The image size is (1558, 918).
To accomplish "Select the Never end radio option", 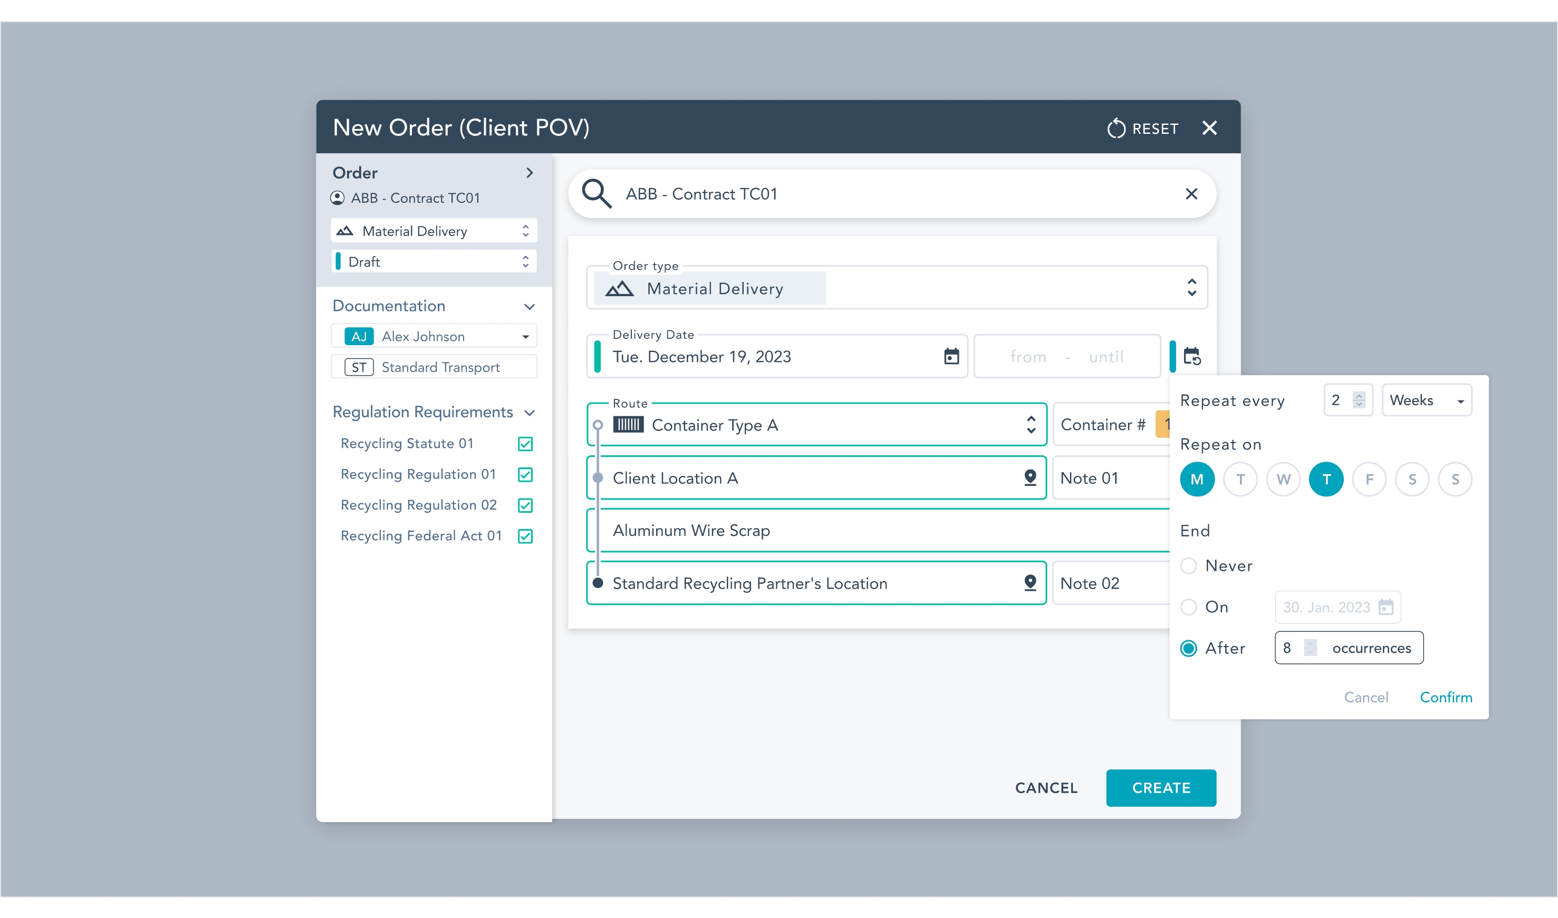I will [x=1188, y=565].
